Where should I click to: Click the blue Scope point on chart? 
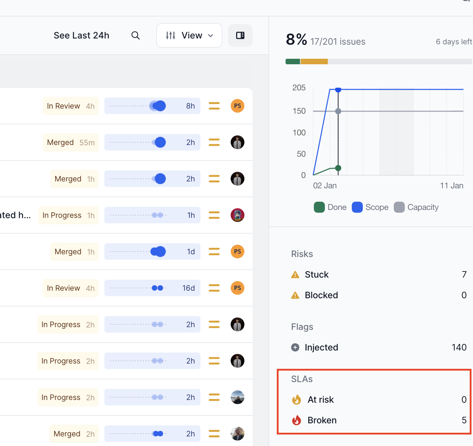338,90
